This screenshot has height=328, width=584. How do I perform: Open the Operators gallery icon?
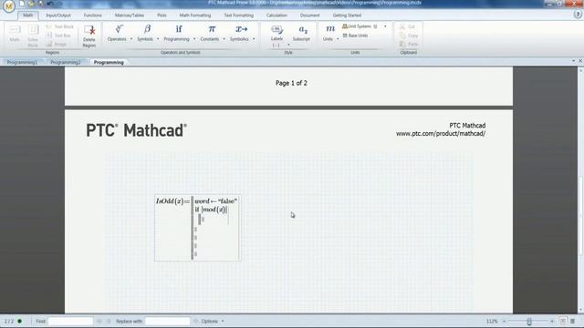[x=119, y=29]
